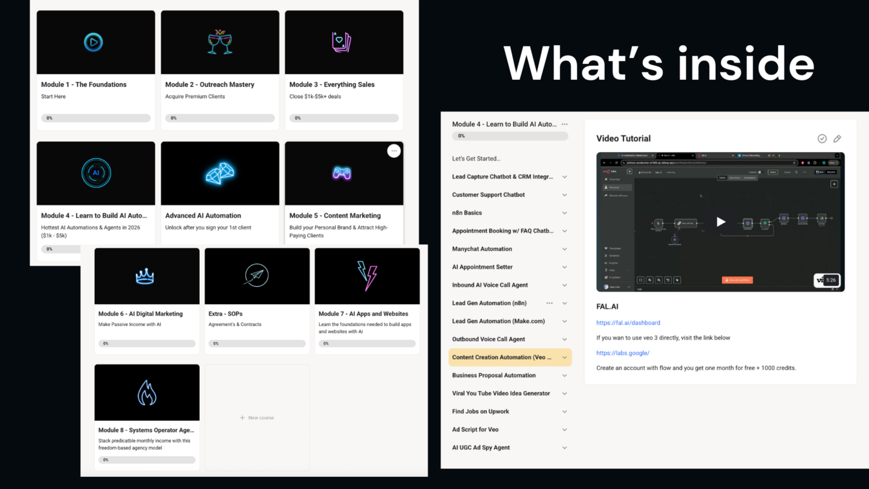Open three-dot menu next to Module 4 title
Image resolution: width=869 pixels, height=489 pixels.
click(x=564, y=124)
